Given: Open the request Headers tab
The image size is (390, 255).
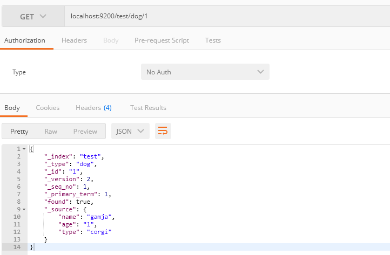Looking at the screenshot, I should tap(74, 40).
